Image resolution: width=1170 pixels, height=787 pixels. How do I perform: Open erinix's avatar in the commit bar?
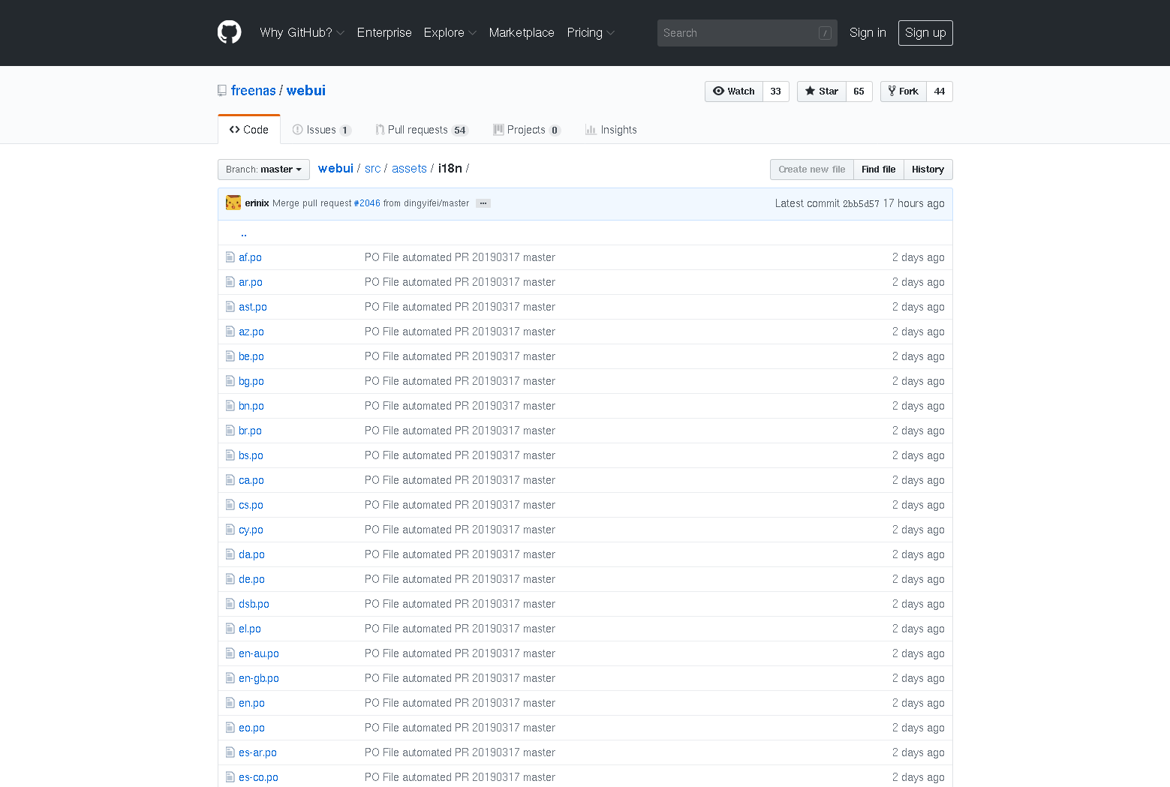[x=233, y=203]
